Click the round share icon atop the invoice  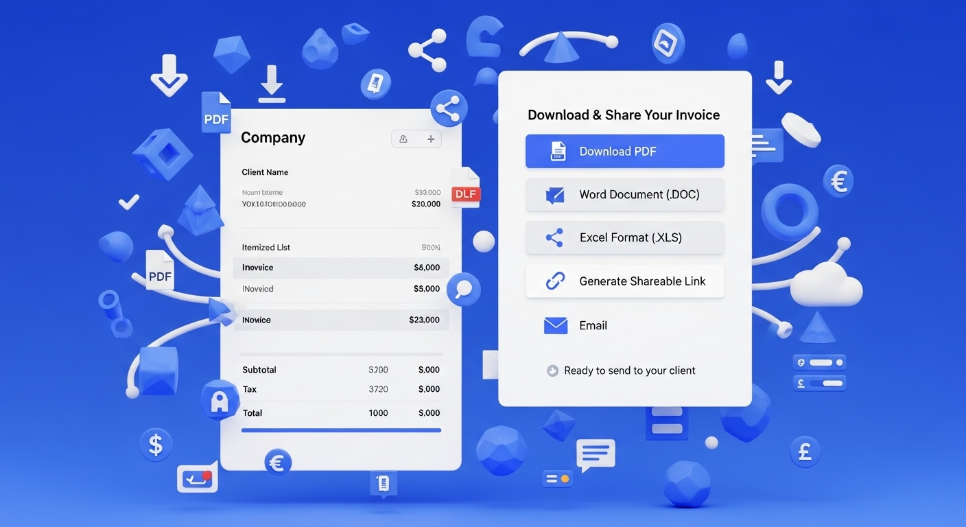(x=449, y=108)
